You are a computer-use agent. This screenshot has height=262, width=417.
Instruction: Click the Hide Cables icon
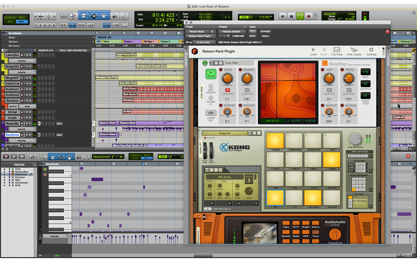pyautogui.click(x=354, y=52)
